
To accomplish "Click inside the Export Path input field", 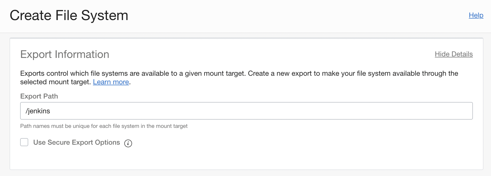I will click(x=246, y=111).
